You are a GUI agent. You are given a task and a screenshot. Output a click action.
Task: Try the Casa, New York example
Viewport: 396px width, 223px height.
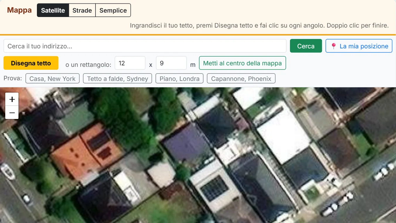(52, 79)
